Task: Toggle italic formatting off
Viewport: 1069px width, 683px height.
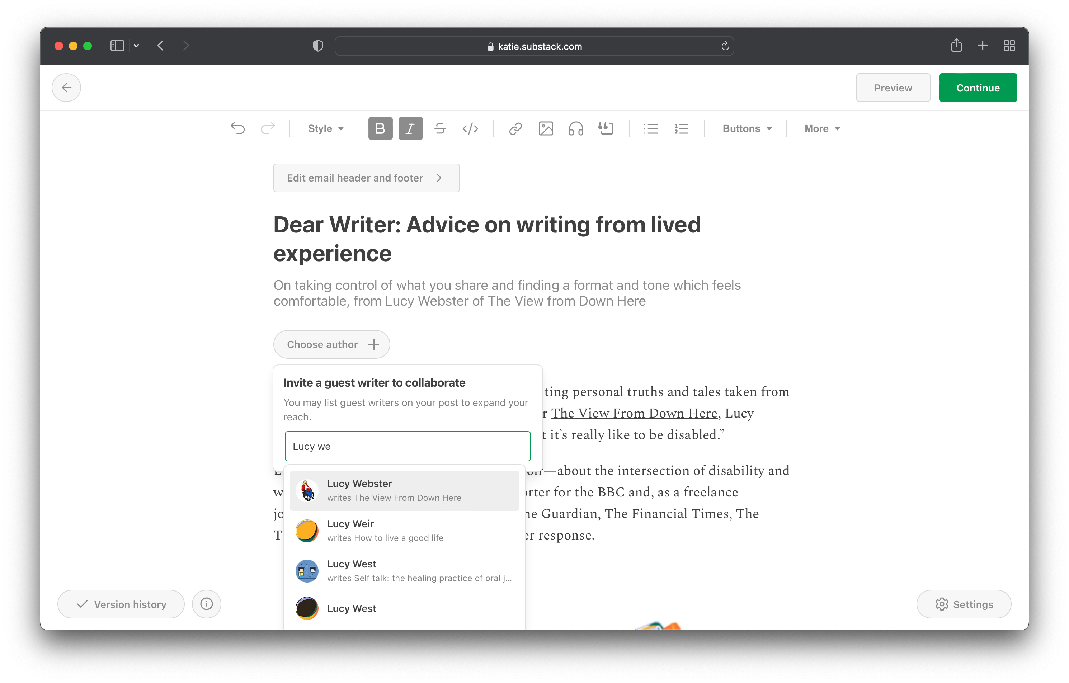Action: (410, 129)
